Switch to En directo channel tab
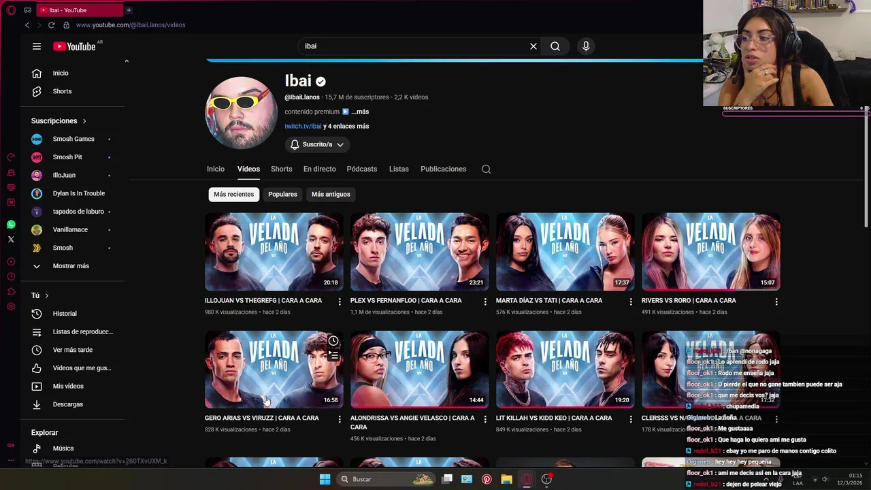This screenshot has width=871, height=490. pyautogui.click(x=319, y=169)
